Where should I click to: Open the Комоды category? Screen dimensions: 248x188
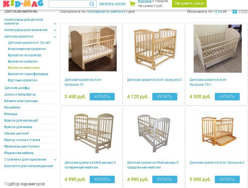(x=11, y=114)
